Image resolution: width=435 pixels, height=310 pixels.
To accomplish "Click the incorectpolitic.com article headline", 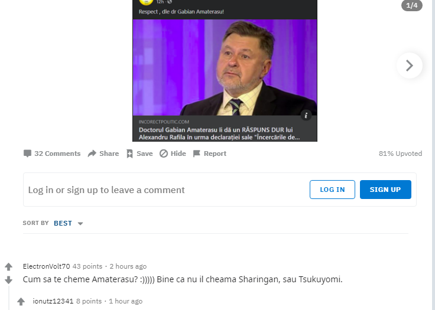I will click(x=219, y=133).
